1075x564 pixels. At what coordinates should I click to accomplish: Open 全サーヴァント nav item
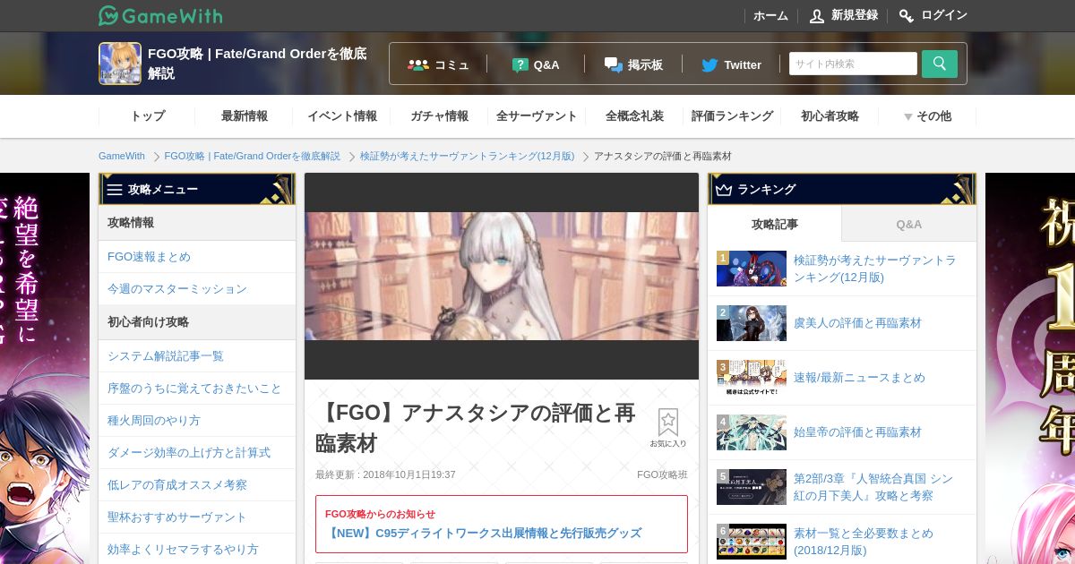click(x=537, y=116)
